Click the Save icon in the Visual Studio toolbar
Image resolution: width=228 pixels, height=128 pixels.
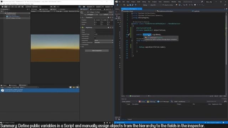(x=130, y=5)
